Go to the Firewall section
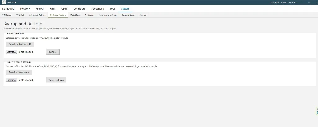Screen dimensions: 318x127 tap(40, 9)
